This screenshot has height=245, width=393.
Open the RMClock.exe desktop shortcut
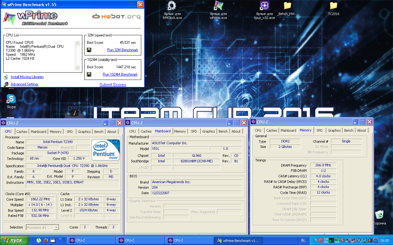pyautogui.click(x=172, y=11)
